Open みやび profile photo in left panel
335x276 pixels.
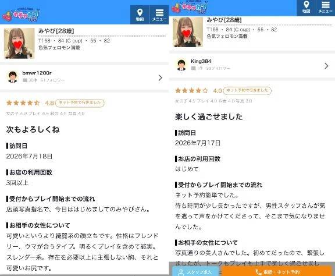point(19,43)
